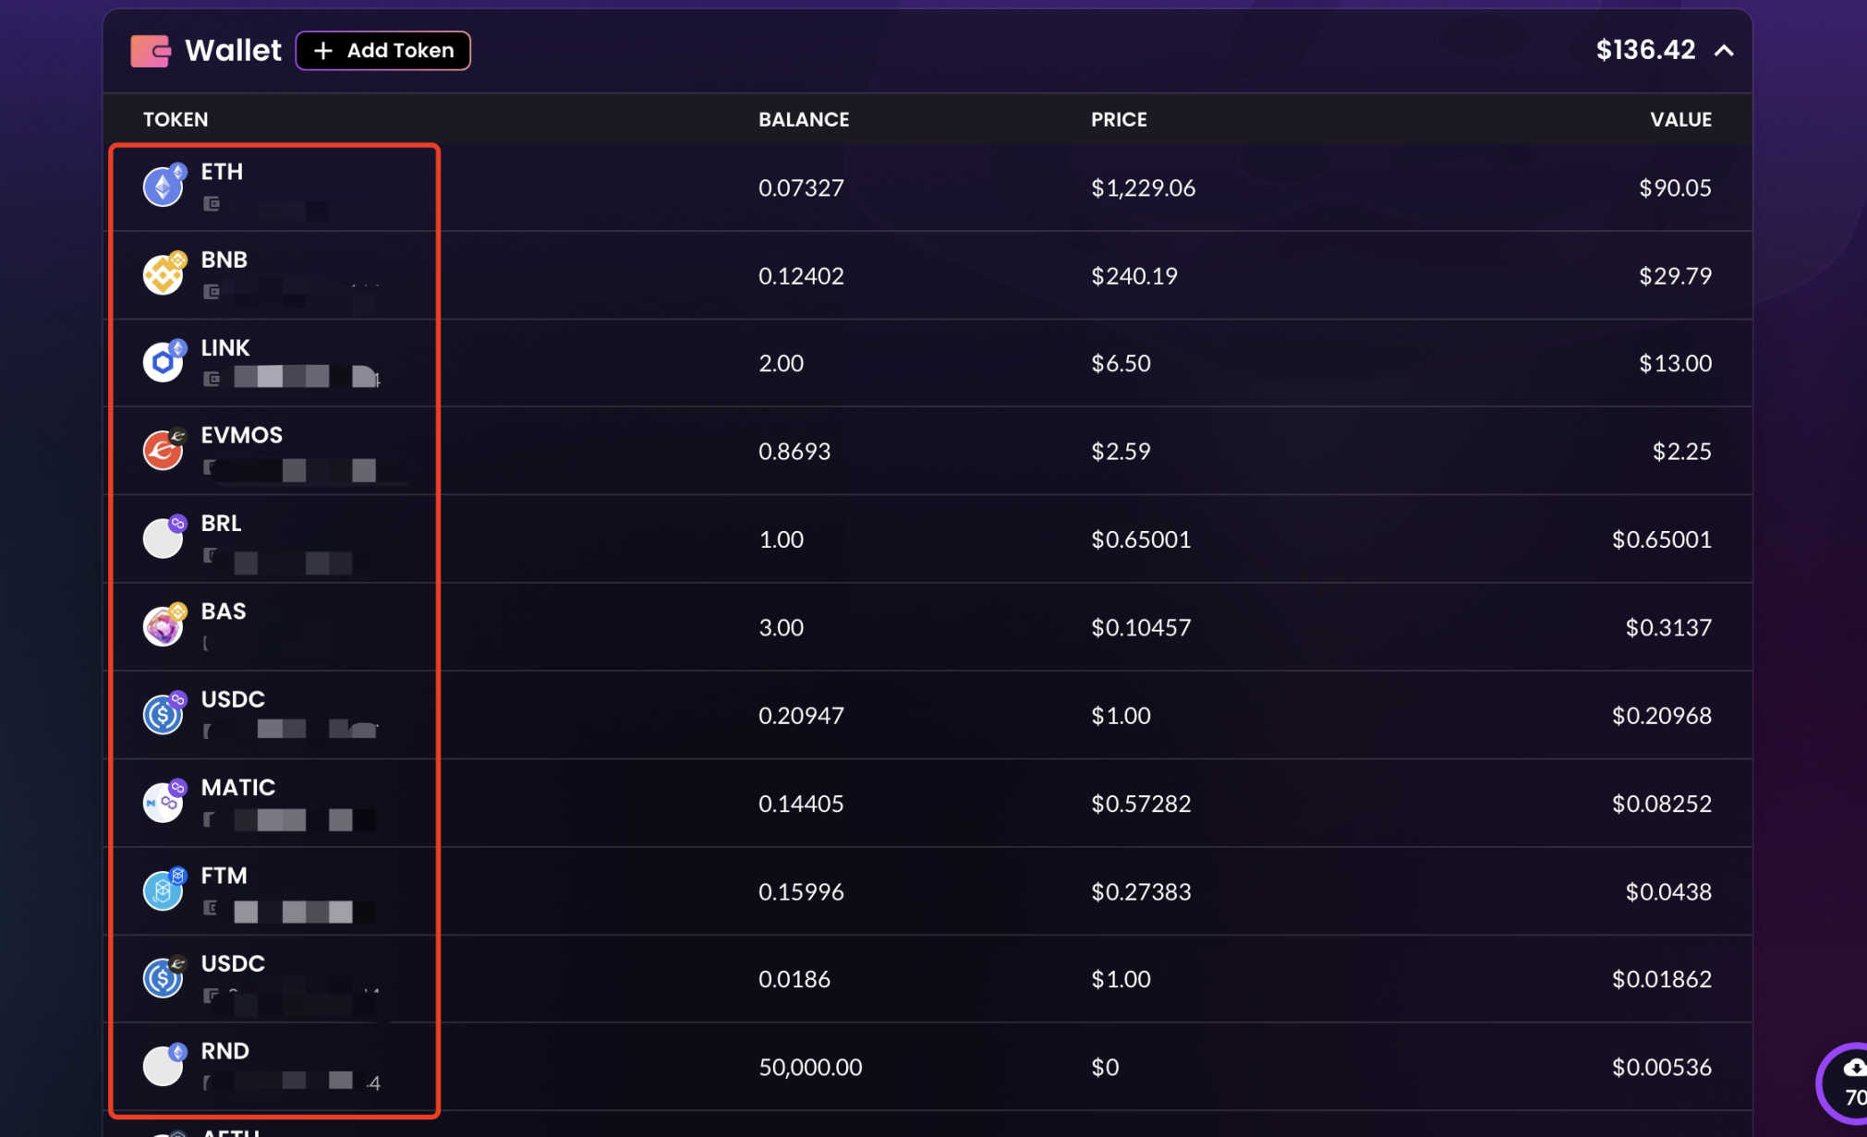Click the EVMOS token icon
Viewport: 1867px width, 1137px height.
(x=163, y=451)
